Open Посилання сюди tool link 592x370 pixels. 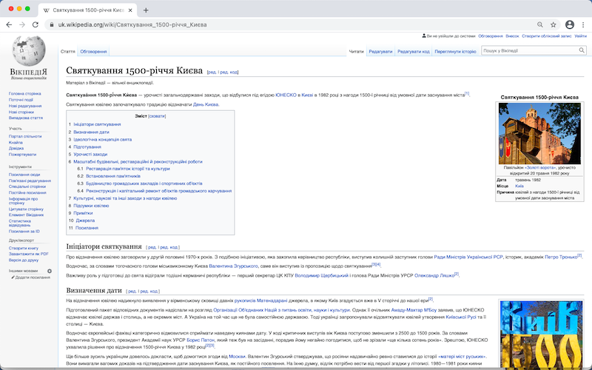point(24,175)
